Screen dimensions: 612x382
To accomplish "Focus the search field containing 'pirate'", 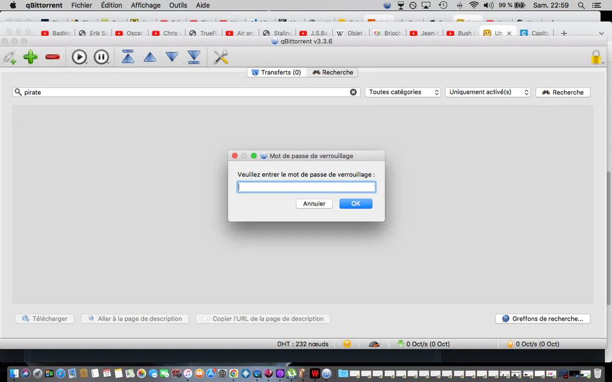I will 186,93.
